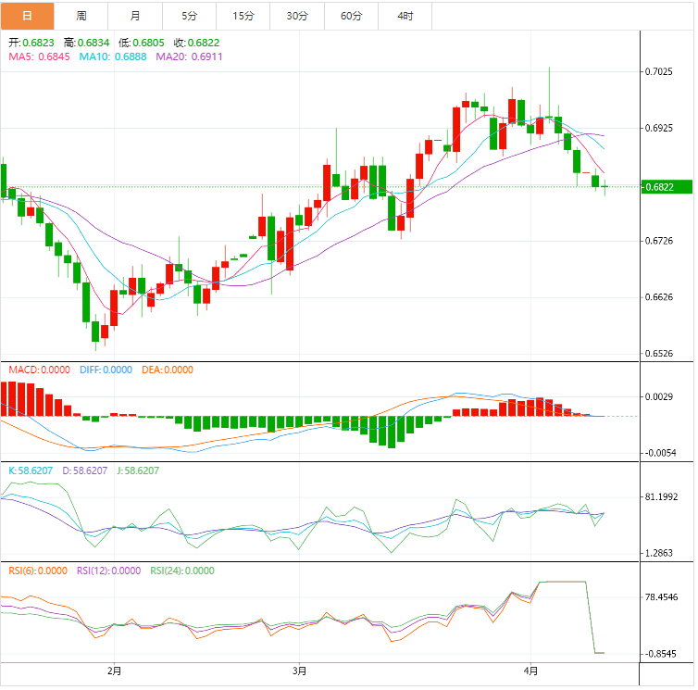Show the 60分 chart interval

tap(352, 16)
